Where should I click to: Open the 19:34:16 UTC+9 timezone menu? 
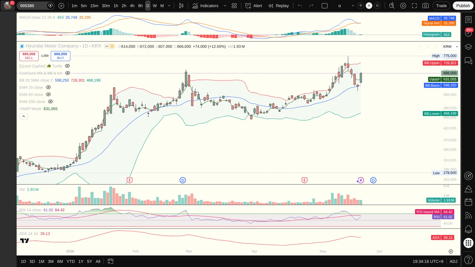(x=428, y=261)
